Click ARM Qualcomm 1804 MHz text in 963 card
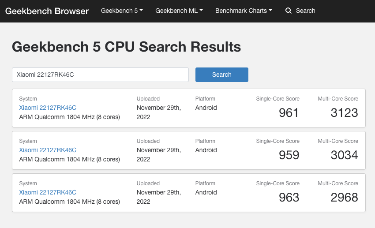375x228 pixels. pyautogui.click(x=69, y=202)
